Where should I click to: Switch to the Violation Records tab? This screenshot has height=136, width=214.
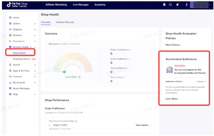[x=65, y=22]
